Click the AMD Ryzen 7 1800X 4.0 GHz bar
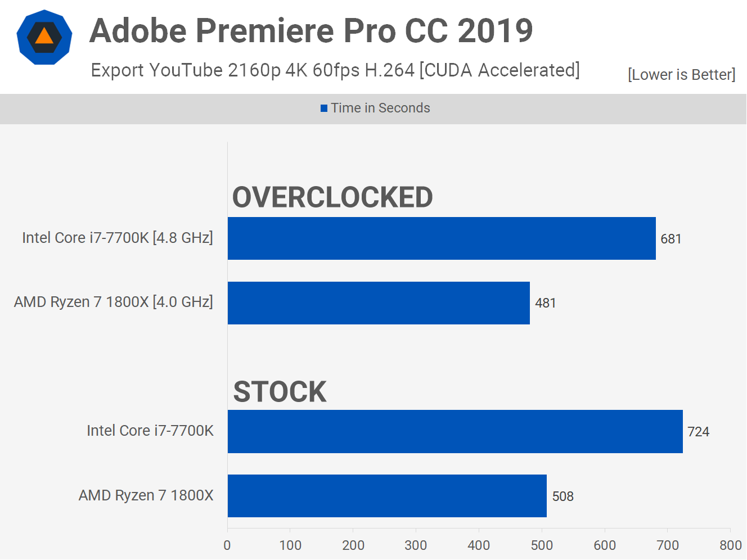The height and width of the screenshot is (560, 747). [379, 303]
